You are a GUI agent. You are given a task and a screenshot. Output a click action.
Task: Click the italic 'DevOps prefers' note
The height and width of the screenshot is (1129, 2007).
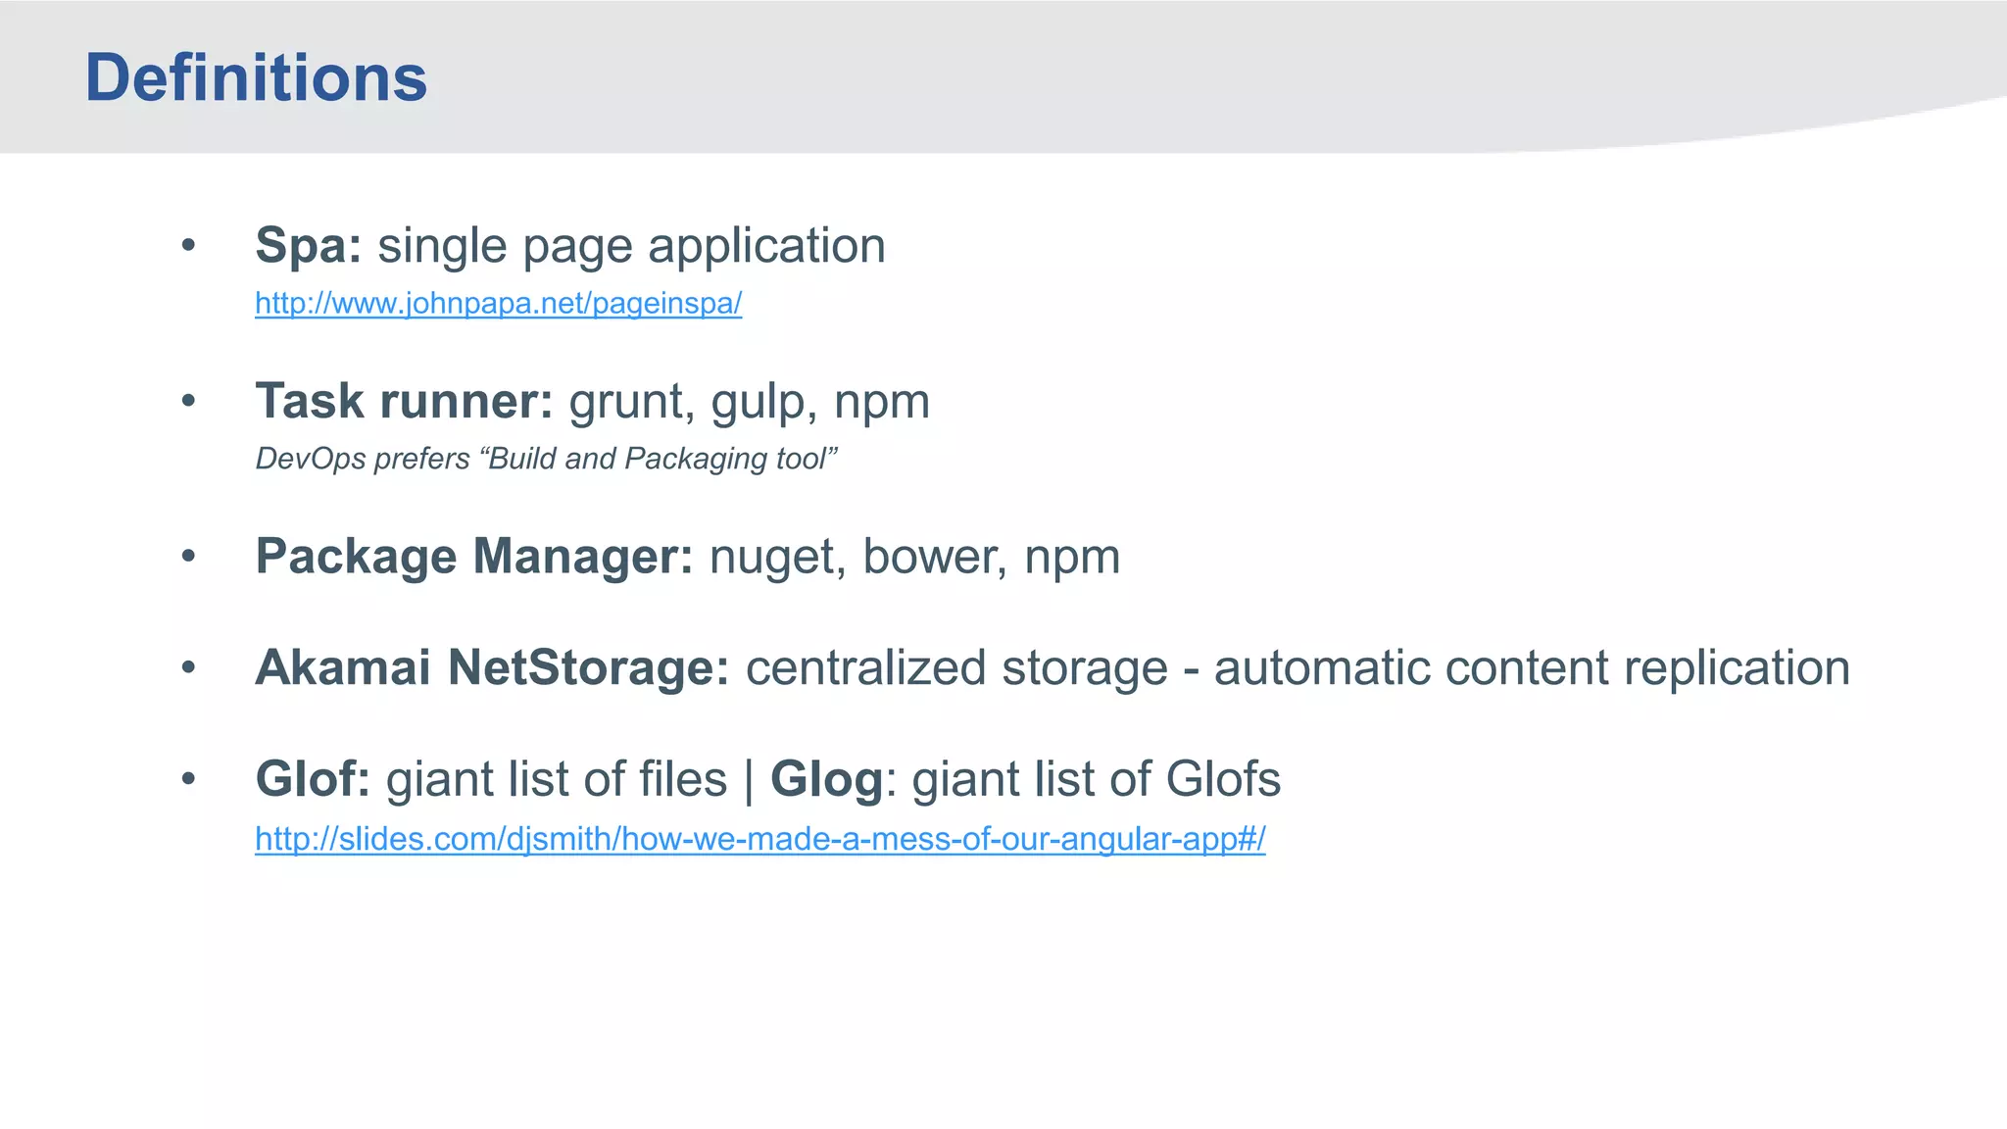tap(547, 459)
